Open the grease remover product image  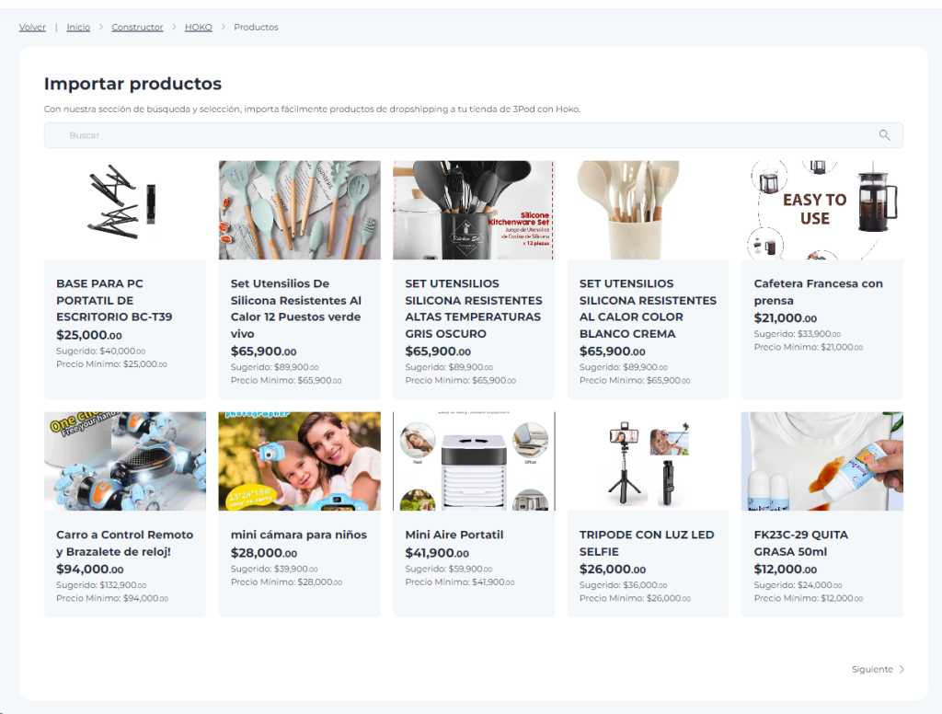821,461
